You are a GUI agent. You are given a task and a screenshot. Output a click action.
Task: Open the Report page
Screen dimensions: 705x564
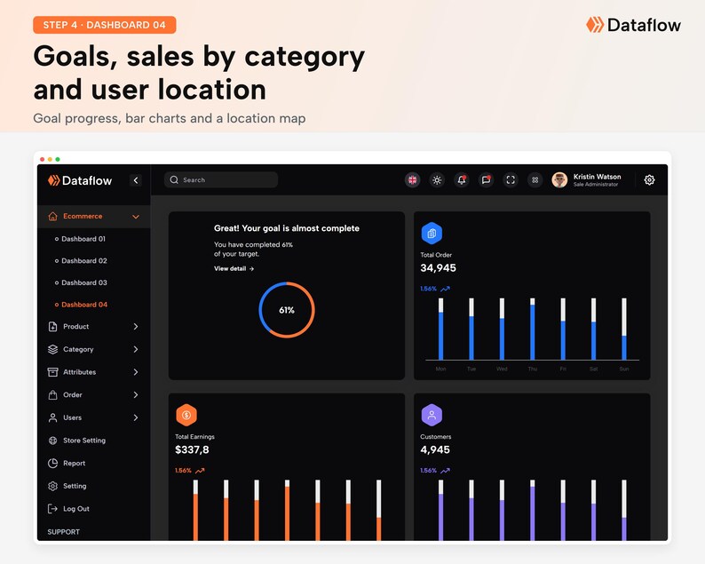tap(75, 464)
